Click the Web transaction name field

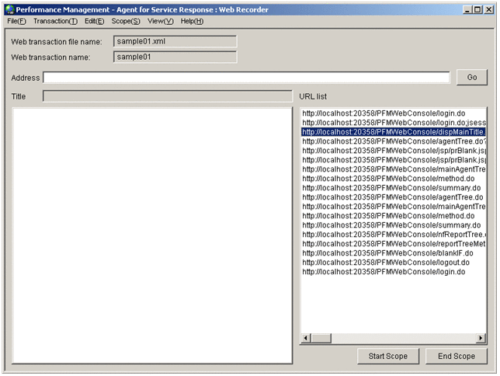175,57
